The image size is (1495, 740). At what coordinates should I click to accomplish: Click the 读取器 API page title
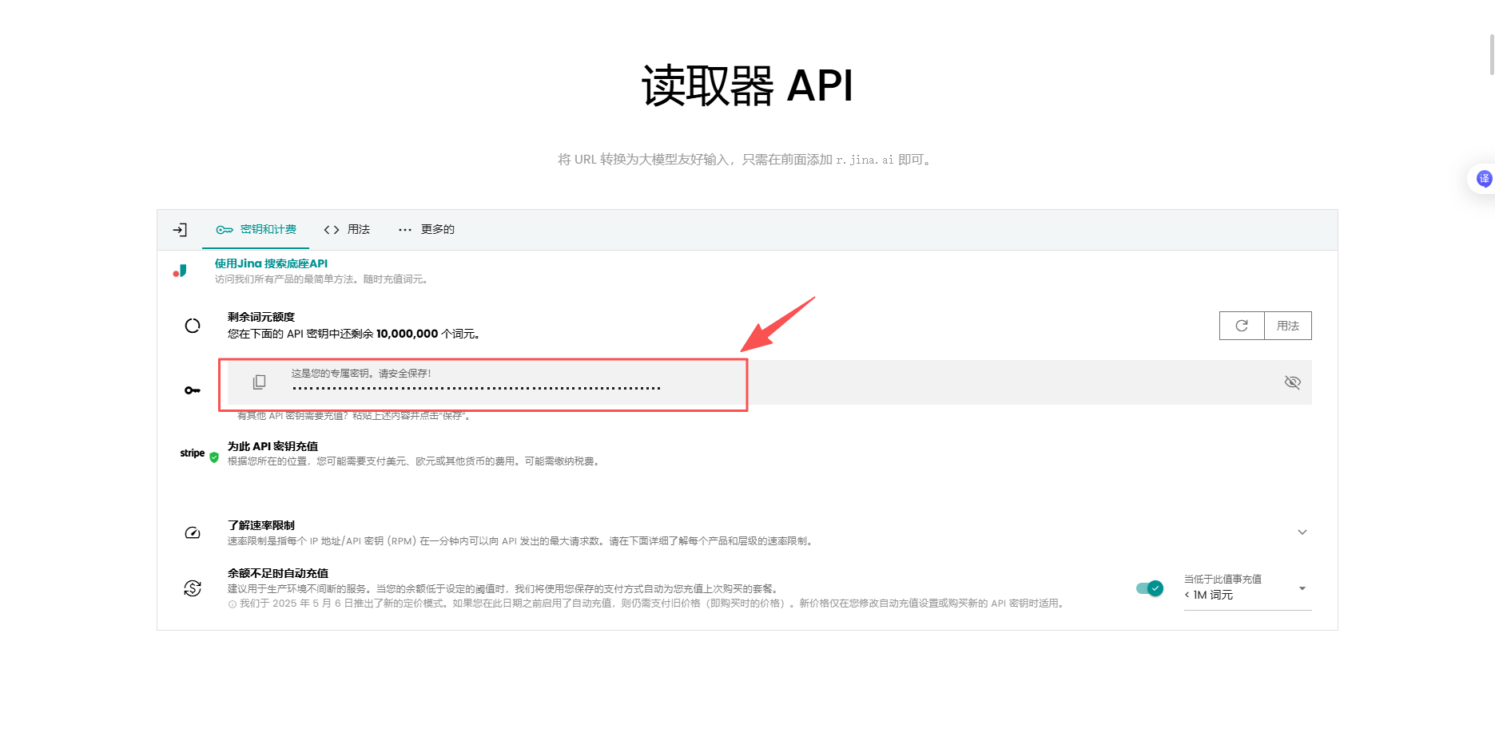[x=747, y=85]
